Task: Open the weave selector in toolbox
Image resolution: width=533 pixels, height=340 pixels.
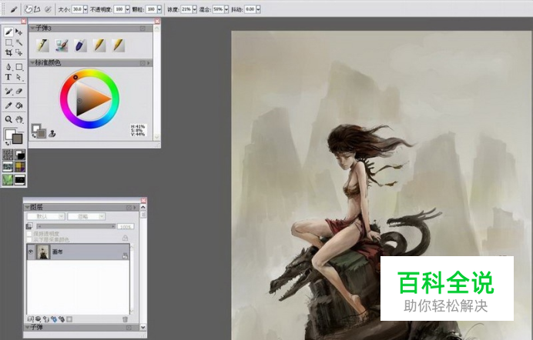Action: coord(20,167)
